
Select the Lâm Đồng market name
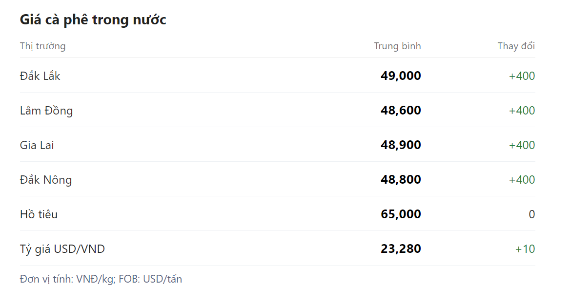click(x=46, y=111)
